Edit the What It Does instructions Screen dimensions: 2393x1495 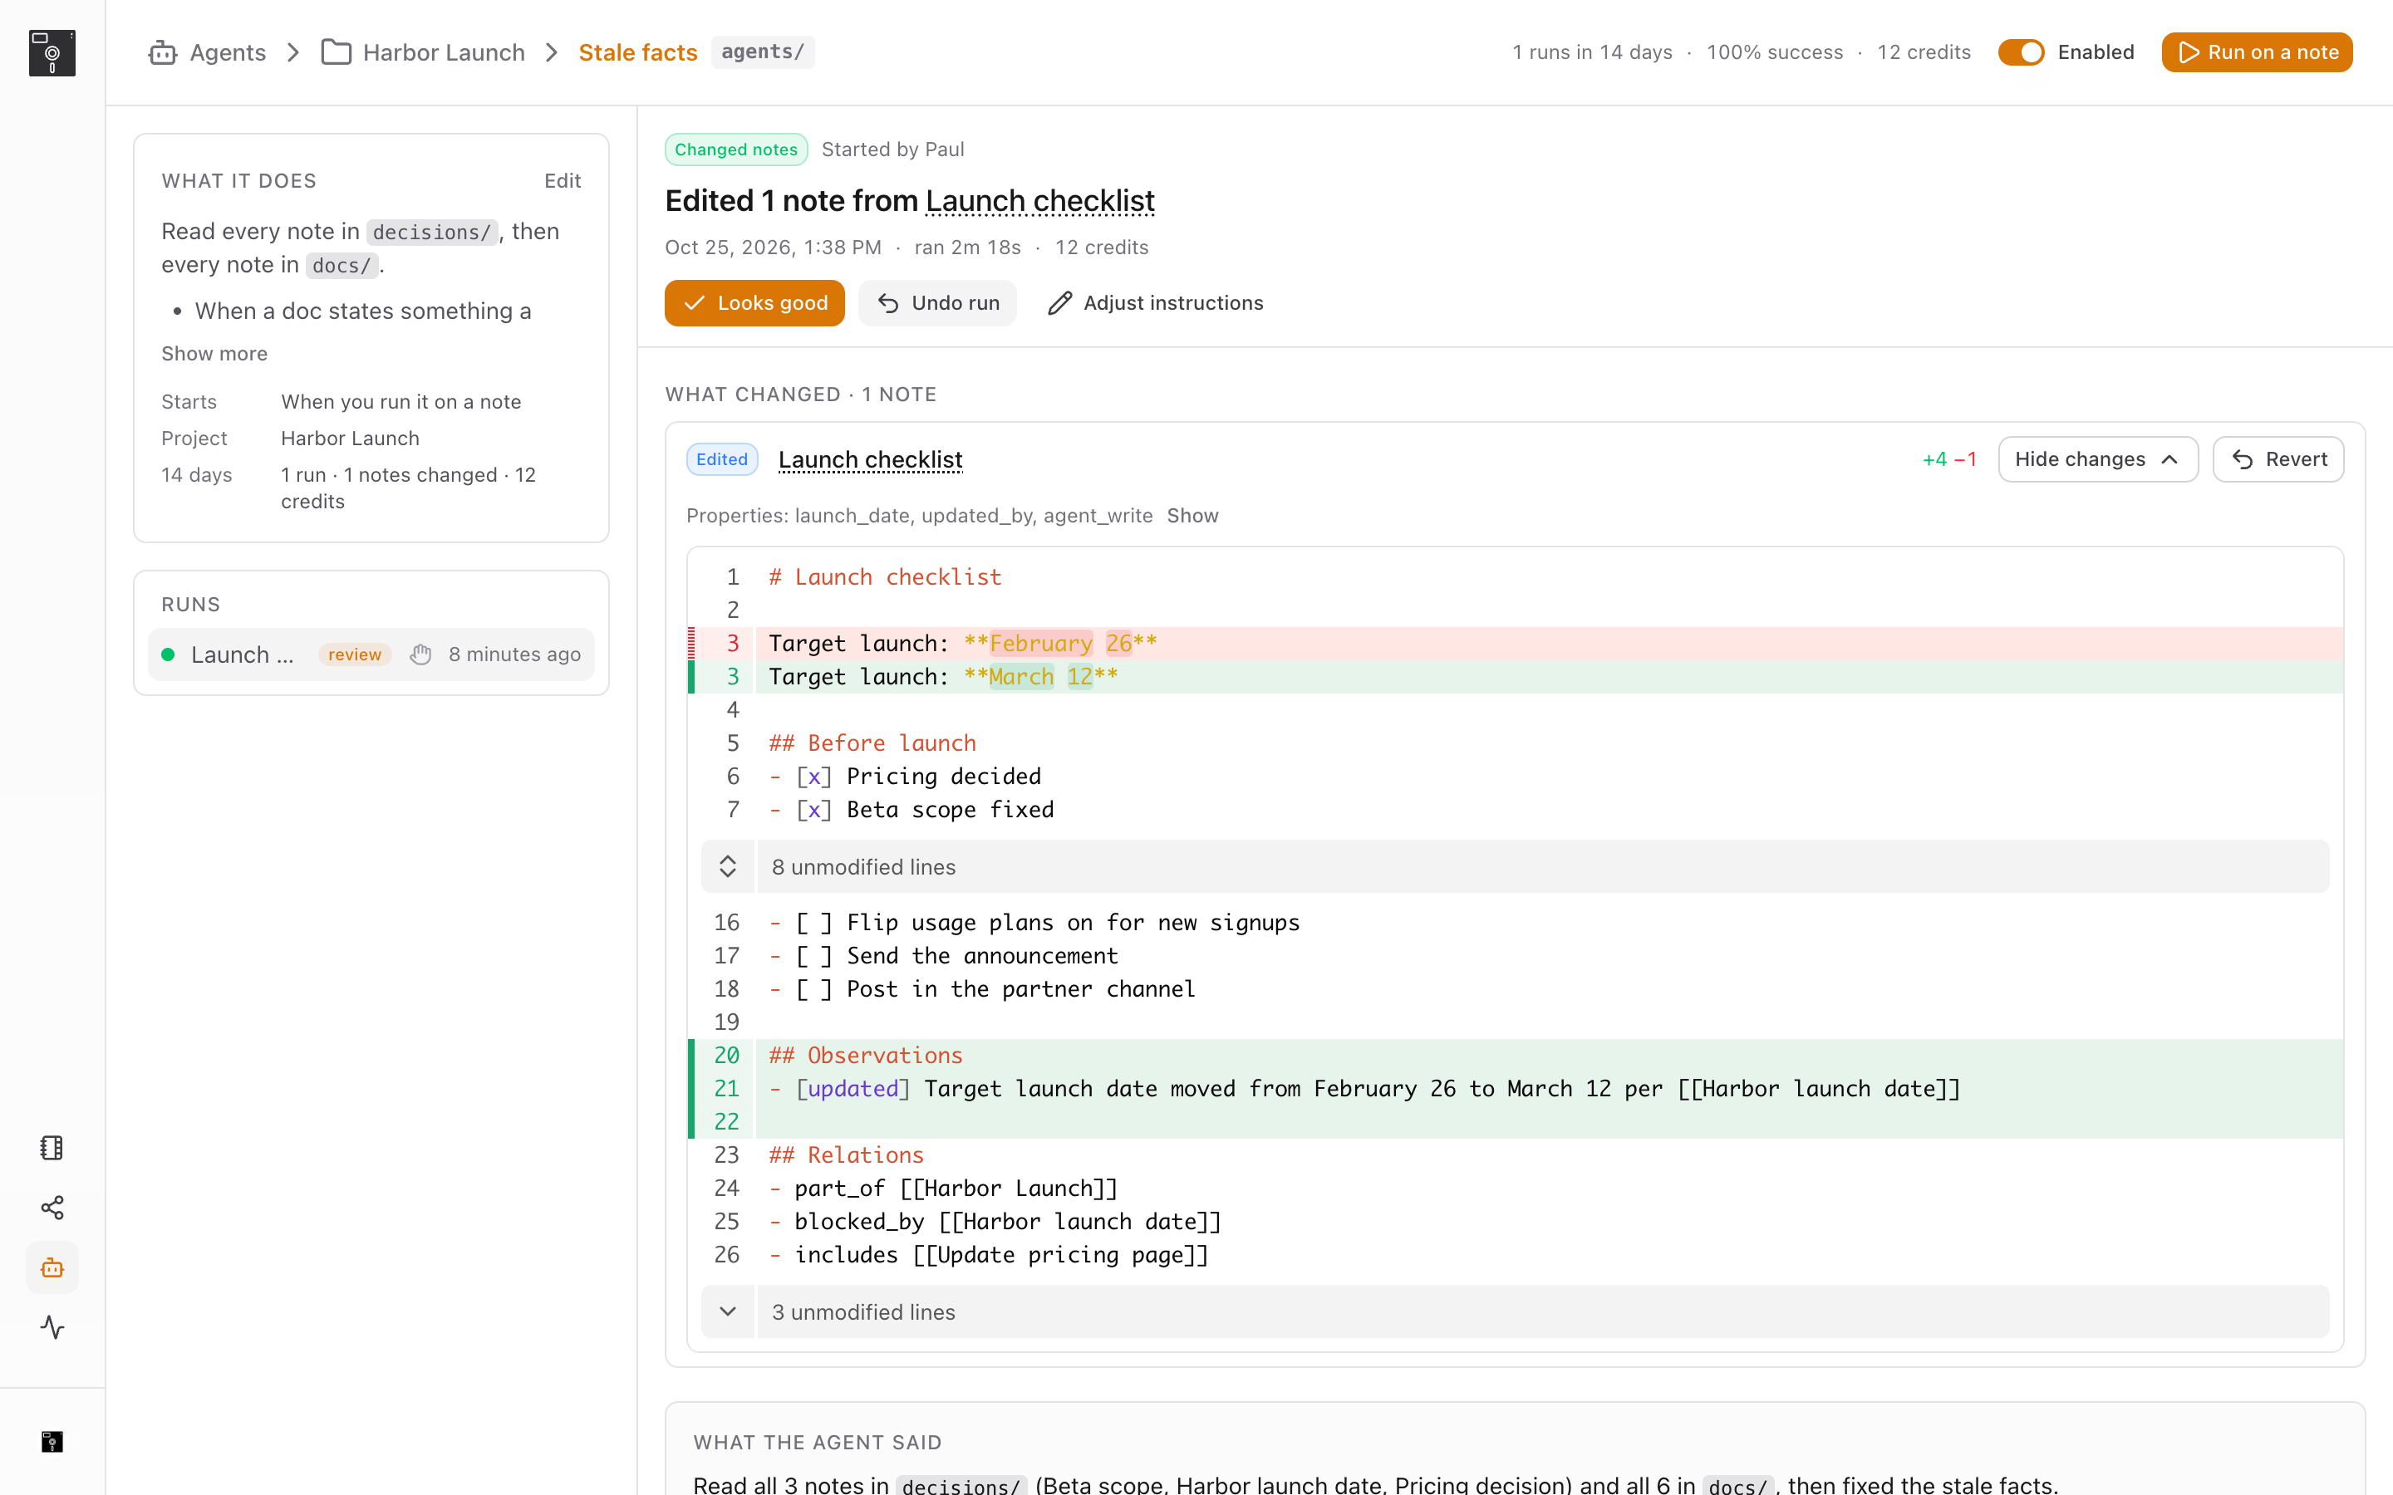coord(562,181)
